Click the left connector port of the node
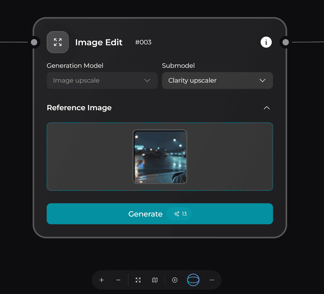The height and width of the screenshot is (294, 324). point(34,42)
